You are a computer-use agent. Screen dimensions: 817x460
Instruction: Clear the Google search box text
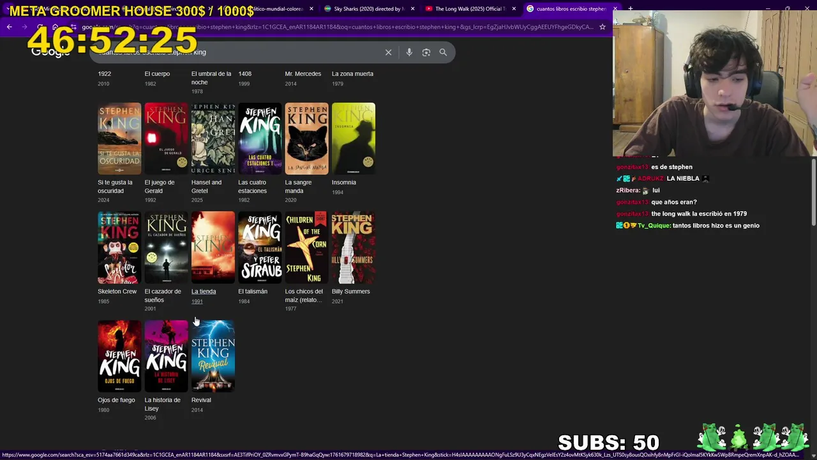pos(388,52)
